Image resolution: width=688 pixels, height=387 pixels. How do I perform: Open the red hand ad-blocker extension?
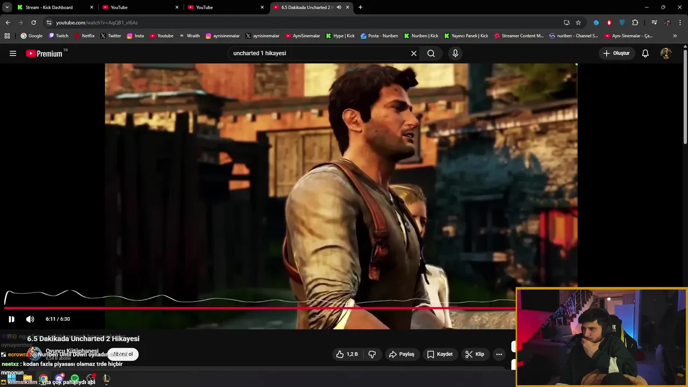click(x=609, y=23)
